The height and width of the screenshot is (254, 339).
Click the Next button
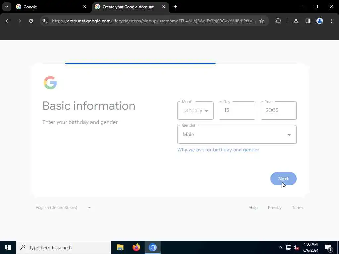click(283, 179)
